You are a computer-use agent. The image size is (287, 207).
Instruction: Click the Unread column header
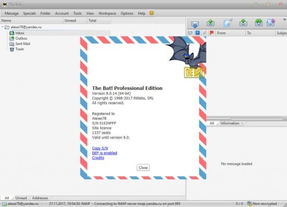[75, 20]
